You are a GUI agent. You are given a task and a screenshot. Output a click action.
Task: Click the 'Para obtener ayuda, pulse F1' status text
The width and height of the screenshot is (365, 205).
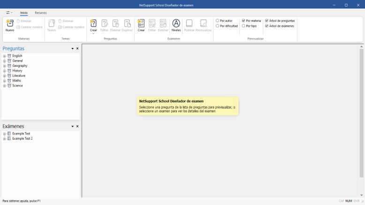[x=22, y=201]
